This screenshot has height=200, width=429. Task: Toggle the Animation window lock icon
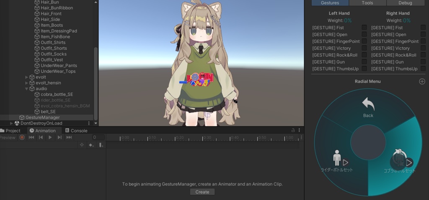click(x=293, y=130)
